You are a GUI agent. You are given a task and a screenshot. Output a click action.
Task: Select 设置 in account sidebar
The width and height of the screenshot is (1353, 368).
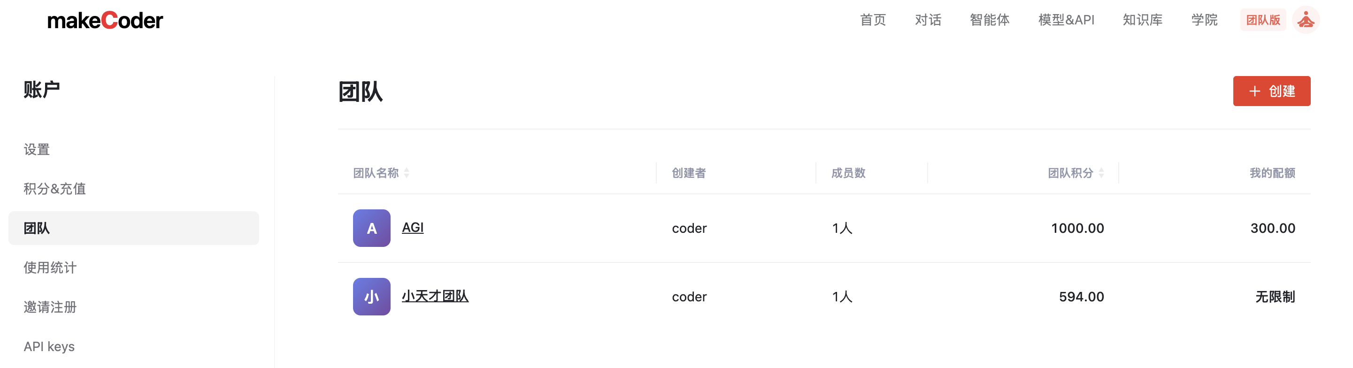click(x=37, y=150)
